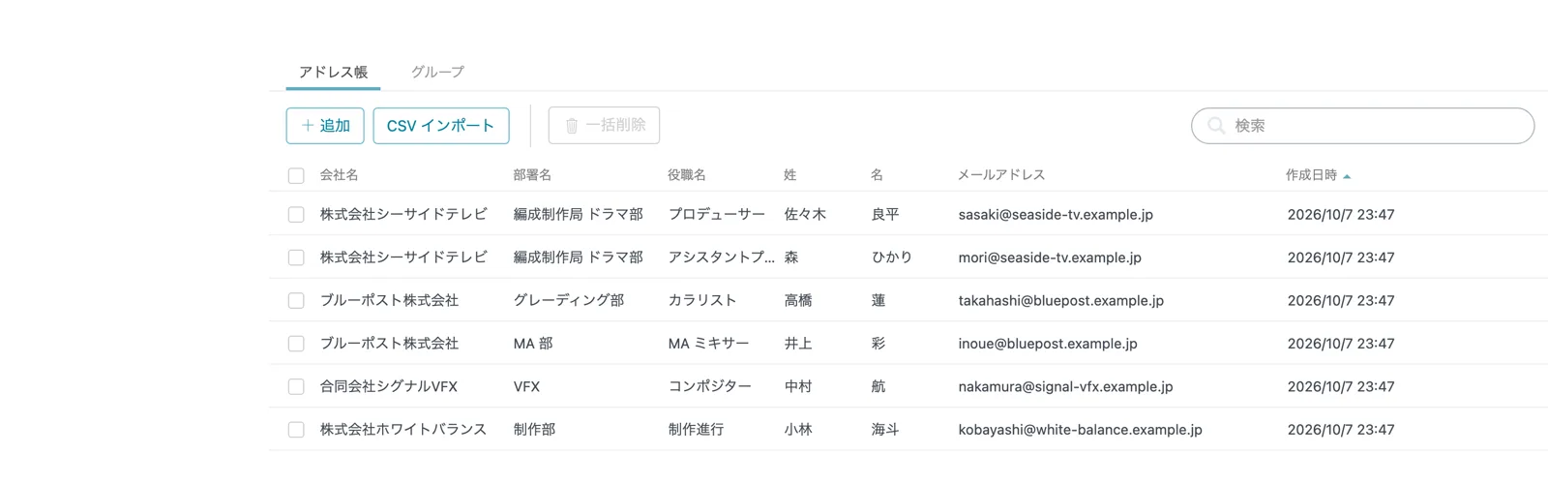Select the プロデューサー job title cell
Viewport: 1548px width, 484px height.
pyautogui.click(x=717, y=215)
